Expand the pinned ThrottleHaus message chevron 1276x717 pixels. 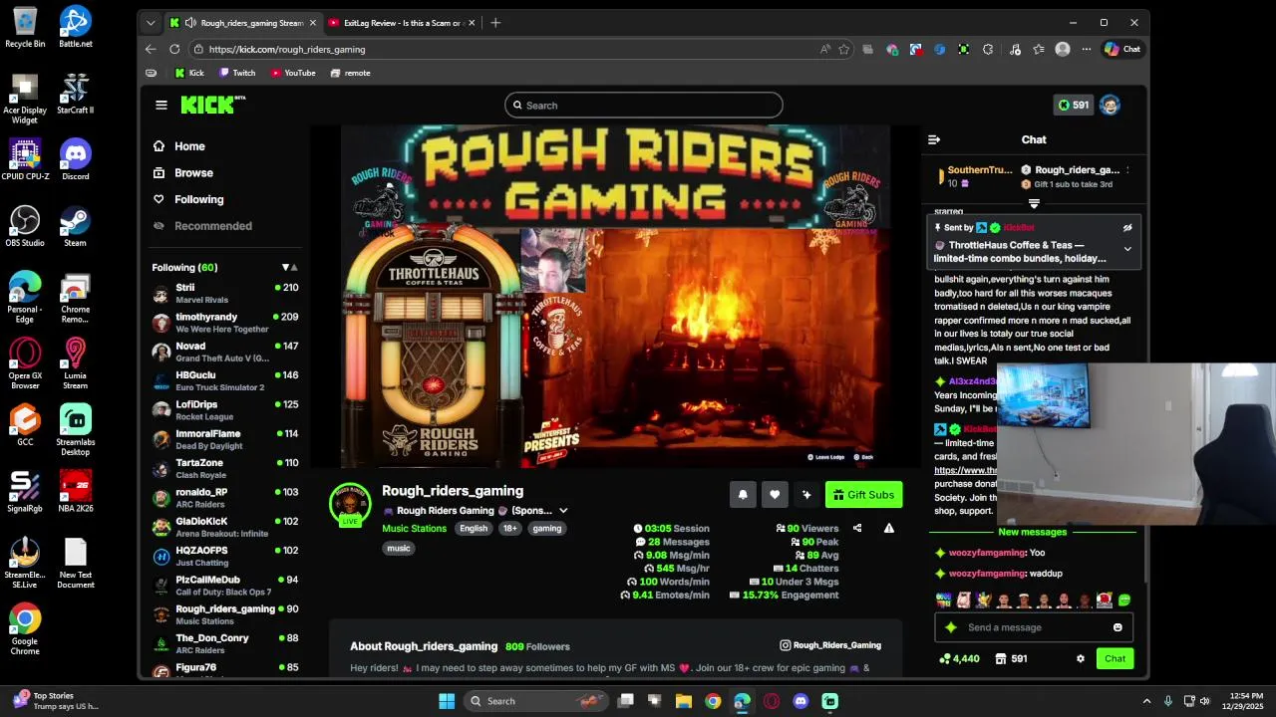click(x=1127, y=249)
